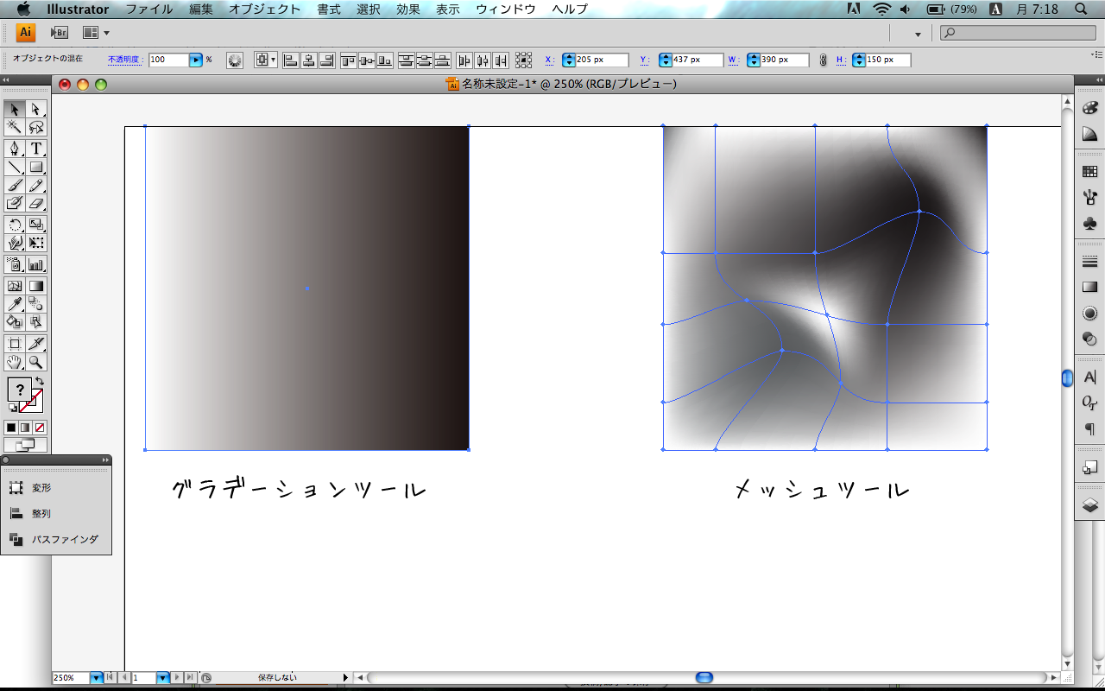
Task: Open the ウィンドウ menu
Action: point(506,10)
